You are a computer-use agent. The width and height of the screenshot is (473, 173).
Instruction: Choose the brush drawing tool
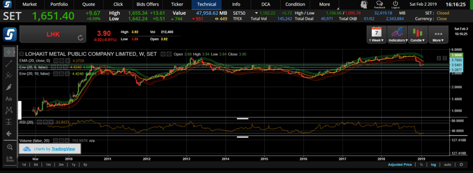(9, 87)
